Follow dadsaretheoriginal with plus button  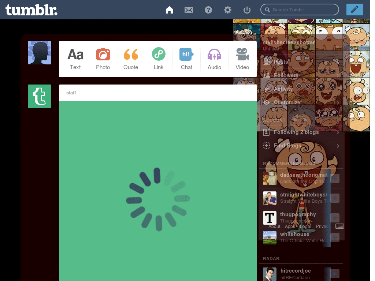click(x=335, y=178)
